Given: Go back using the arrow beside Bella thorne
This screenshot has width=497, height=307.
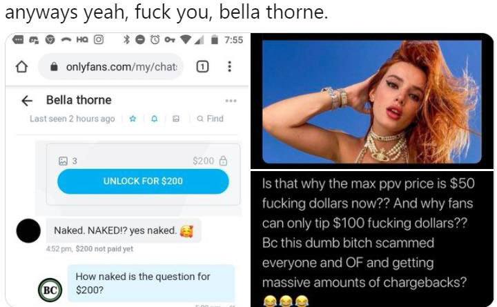Looking at the screenshot, I should pyautogui.click(x=27, y=101).
